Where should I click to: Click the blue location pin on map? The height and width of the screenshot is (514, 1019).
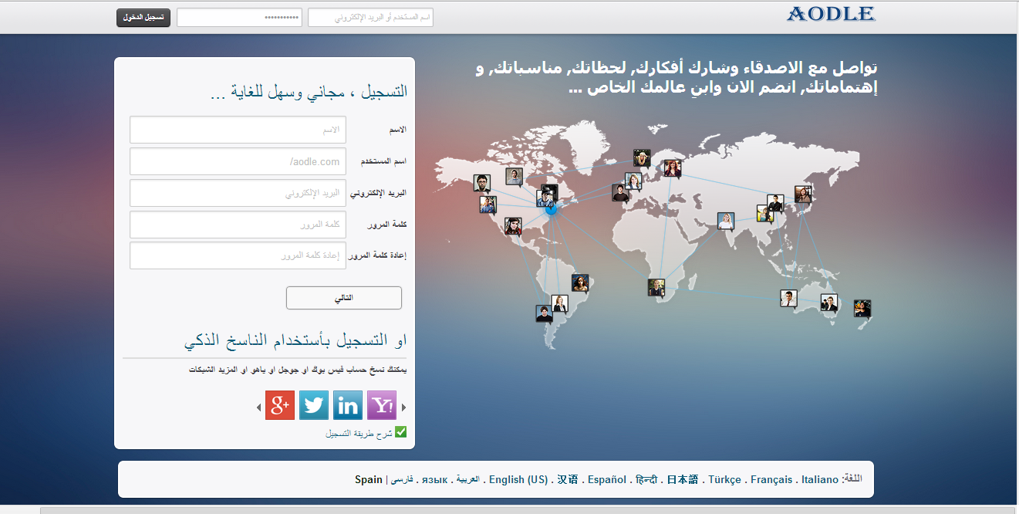(x=551, y=208)
